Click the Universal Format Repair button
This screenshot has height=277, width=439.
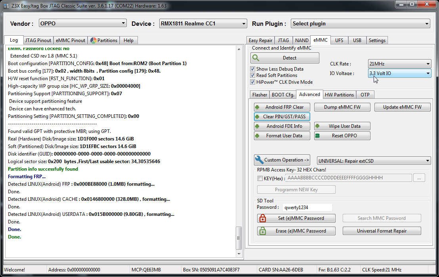[382, 231]
